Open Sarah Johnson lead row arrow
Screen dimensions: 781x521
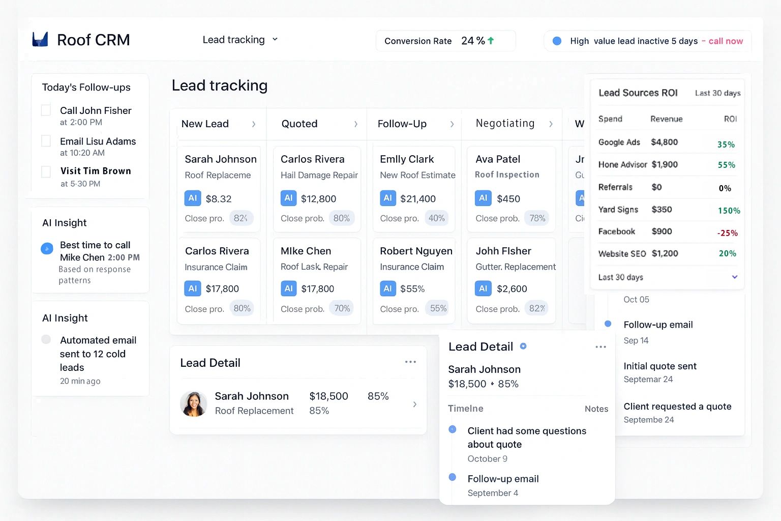coord(415,404)
